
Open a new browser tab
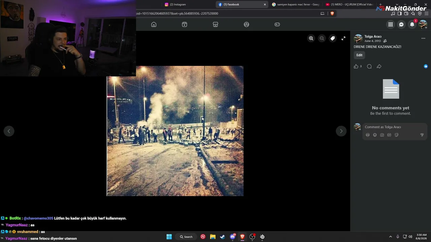pyautogui.click(x=380, y=4)
